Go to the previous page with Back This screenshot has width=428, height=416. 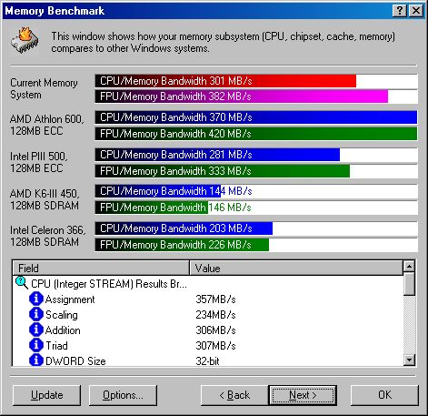pos(234,395)
